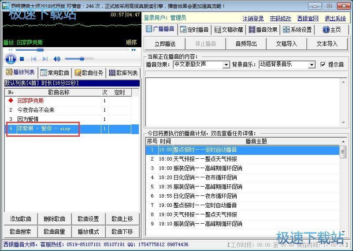Viewport: 353px width, 251px height.
Task: Click the 立即播送 button
Action: (165, 44)
